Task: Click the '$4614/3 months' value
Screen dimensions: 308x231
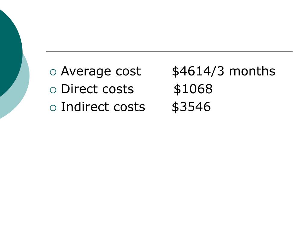Action: 223,71
